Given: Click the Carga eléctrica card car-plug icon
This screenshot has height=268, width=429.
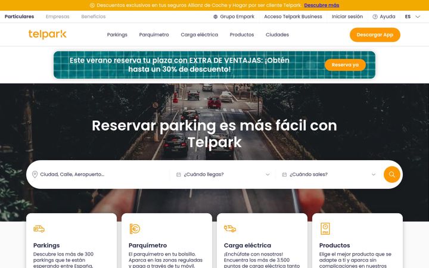Looking at the screenshot, I should click(x=230, y=229).
